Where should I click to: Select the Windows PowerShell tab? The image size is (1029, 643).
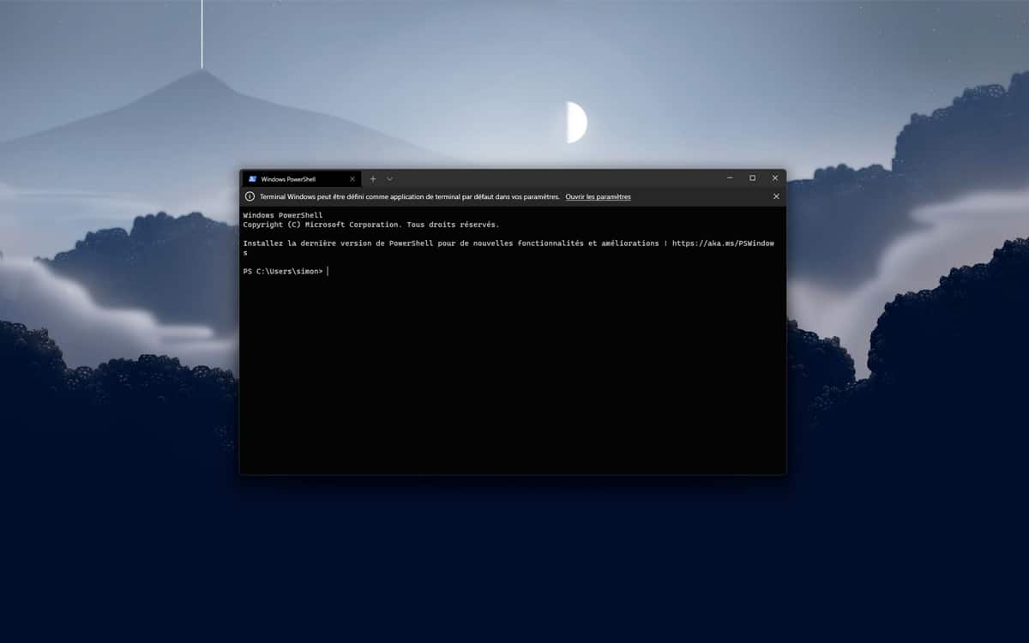tap(301, 179)
